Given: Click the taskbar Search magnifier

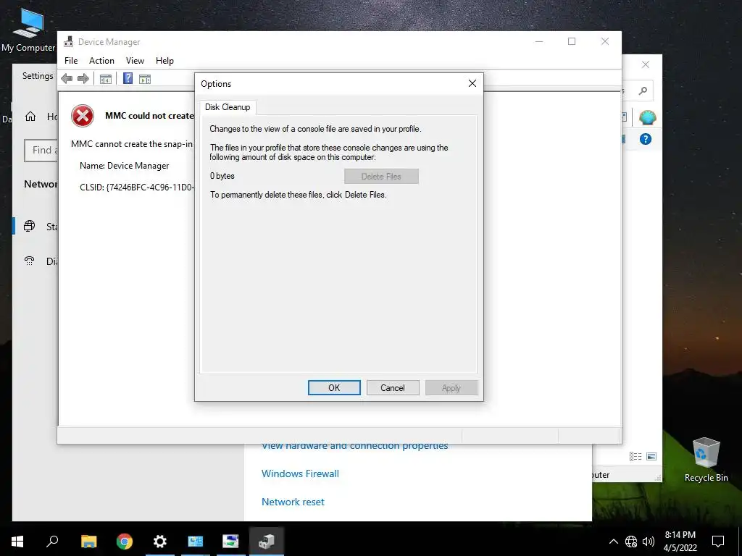Looking at the screenshot, I should click(x=52, y=542).
